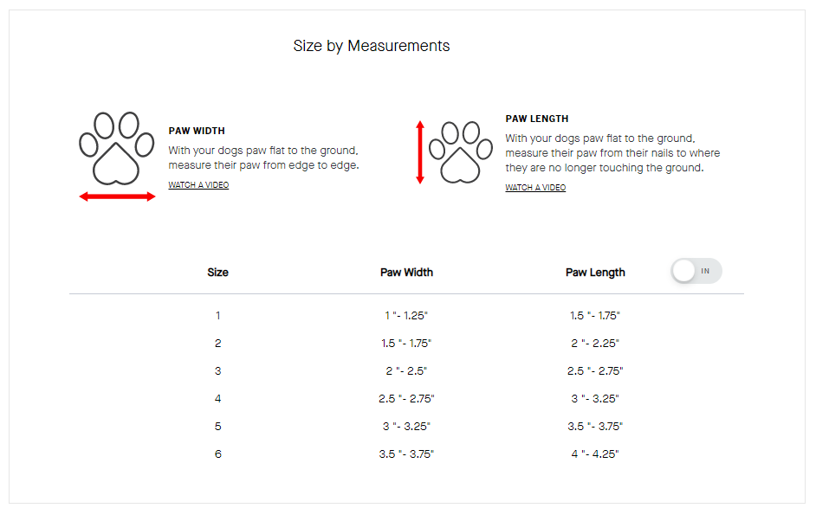This screenshot has width=816, height=521.
Task: Select the size 1 row number
Action: point(217,316)
